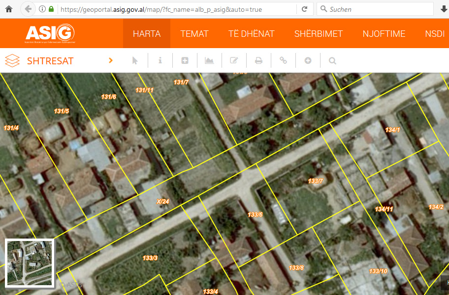The image size is (449, 295).
Task: Open the TË DHËNAT menu
Action: pyautogui.click(x=251, y=34)
